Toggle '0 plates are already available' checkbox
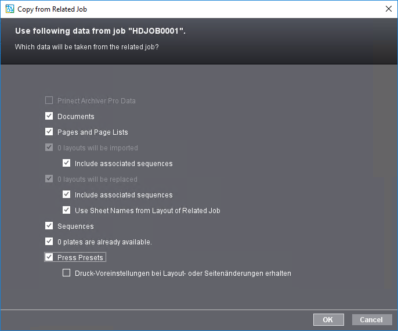The width and height of the screenshot is (398, 331). [x=49, y=242]
